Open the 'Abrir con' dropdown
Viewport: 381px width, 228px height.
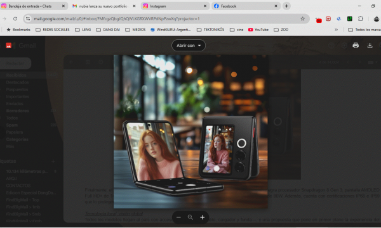click(189, 46)
